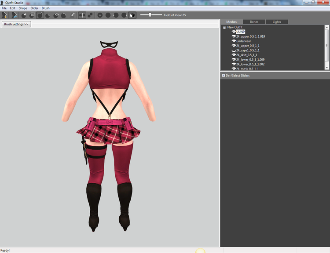The image size is (330, 253).
Task: Toggle visibility of 24_upper_0.5_1_1 mesh
Action: coord(234,46)
